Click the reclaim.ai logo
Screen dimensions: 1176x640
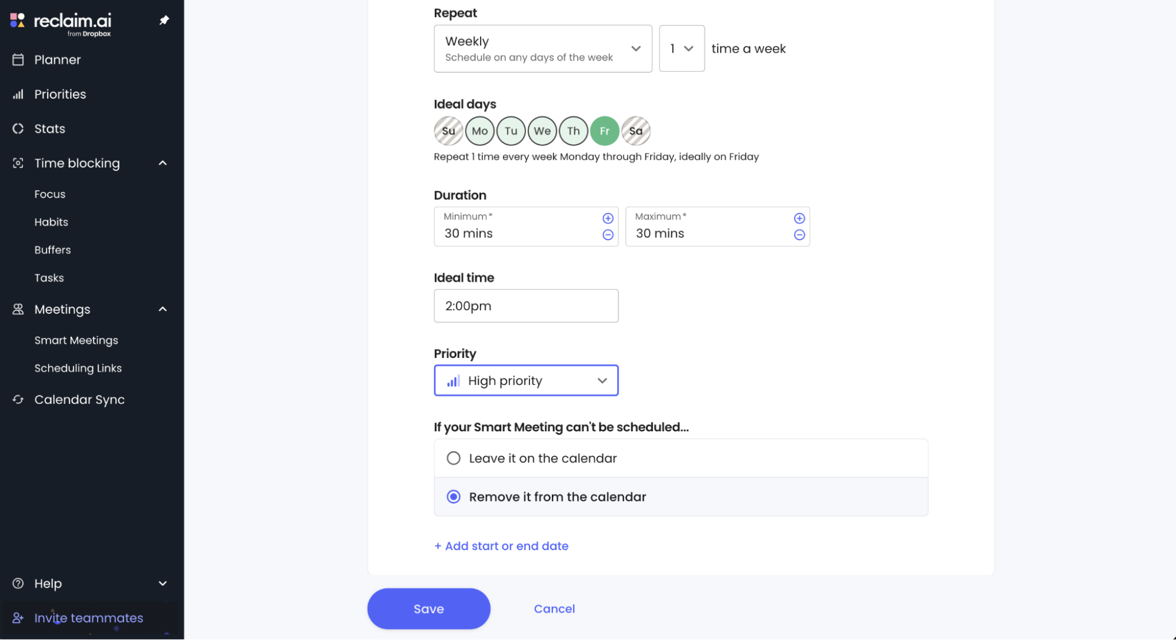(61, 24)
